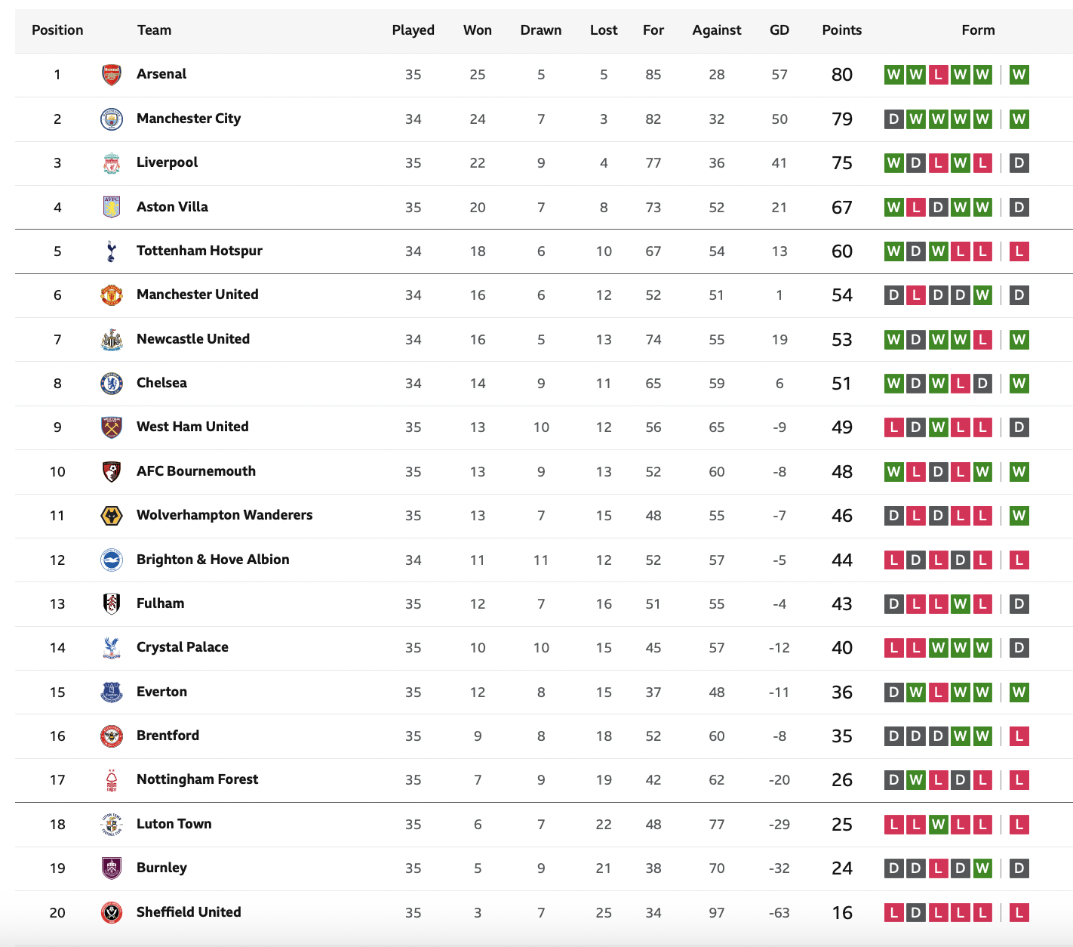Click the Arsenal club crest icon
1073x947 pixels.
112,75
